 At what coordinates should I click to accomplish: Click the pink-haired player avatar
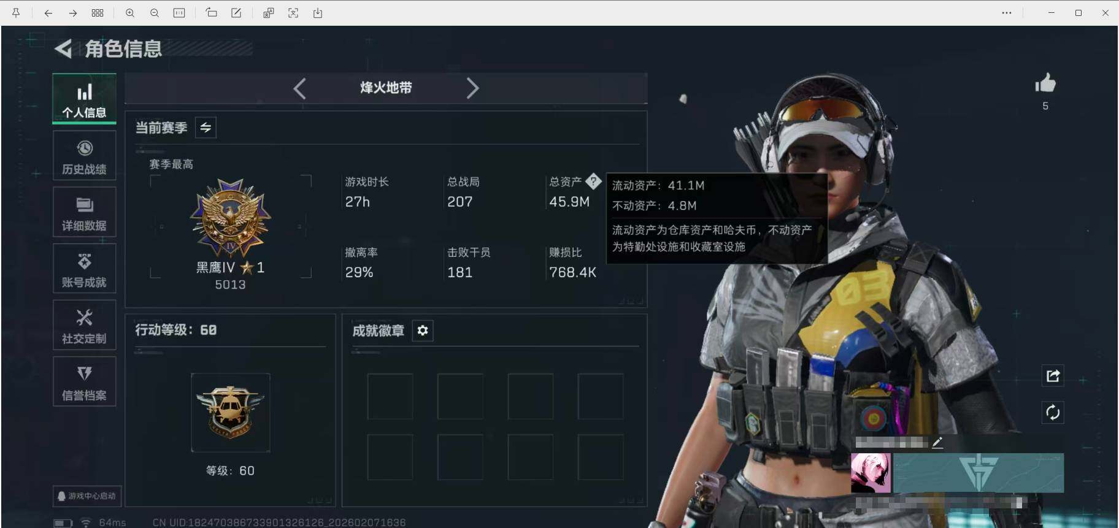(x=871, y=473)
